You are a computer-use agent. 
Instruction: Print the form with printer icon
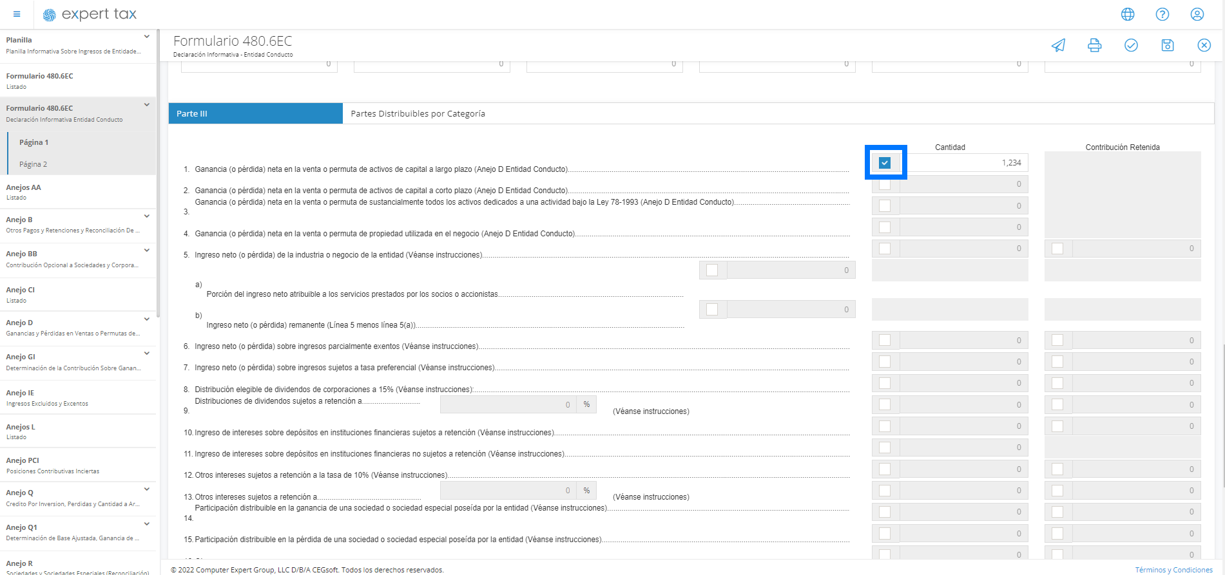[1094, 45]
